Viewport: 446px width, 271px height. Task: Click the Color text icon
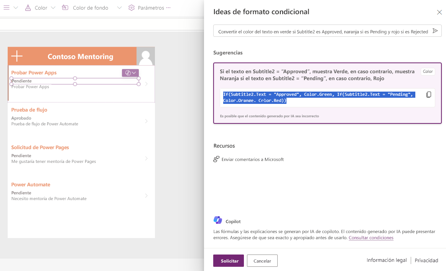pyautogui.click(x=28, y=8)
